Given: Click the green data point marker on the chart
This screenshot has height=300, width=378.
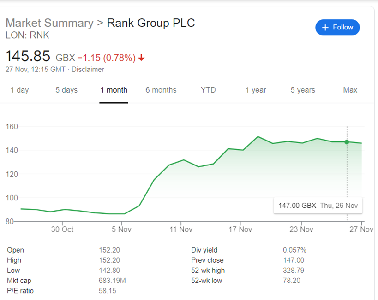Looking at the screenshot, I should pos(347,142).
